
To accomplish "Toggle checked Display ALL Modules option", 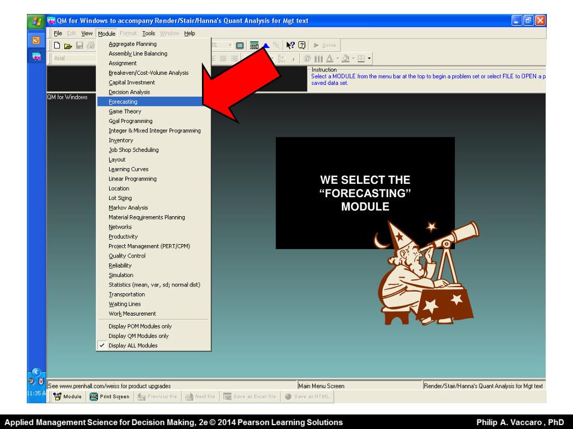I will 133,345.
